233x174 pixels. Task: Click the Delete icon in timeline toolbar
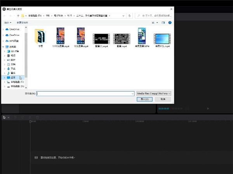[x=37, y=118]
